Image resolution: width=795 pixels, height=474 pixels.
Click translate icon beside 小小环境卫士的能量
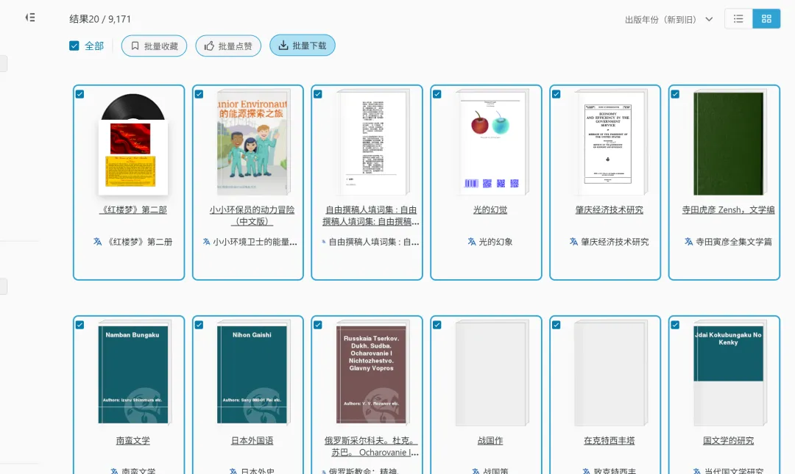(207, 242)
